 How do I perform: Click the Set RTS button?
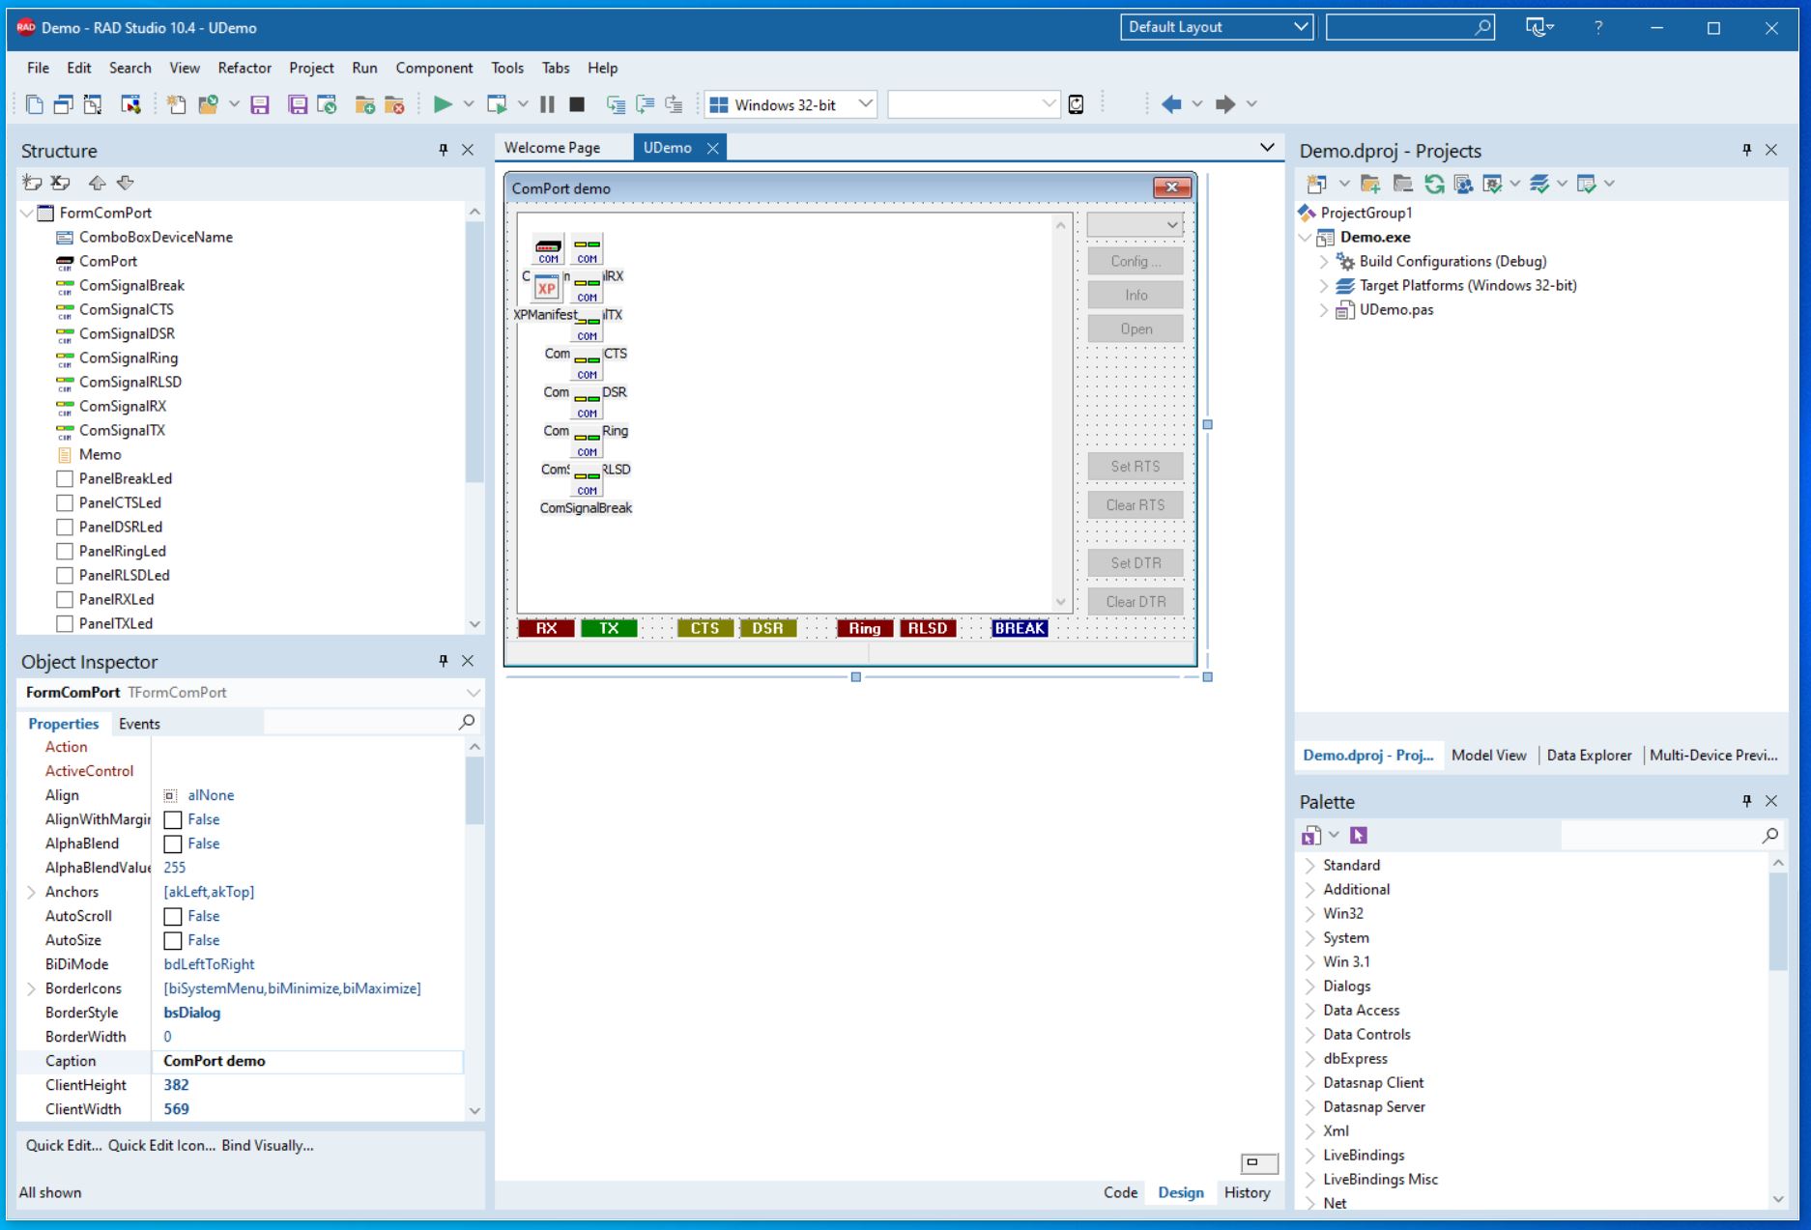tap(1135, 467)
